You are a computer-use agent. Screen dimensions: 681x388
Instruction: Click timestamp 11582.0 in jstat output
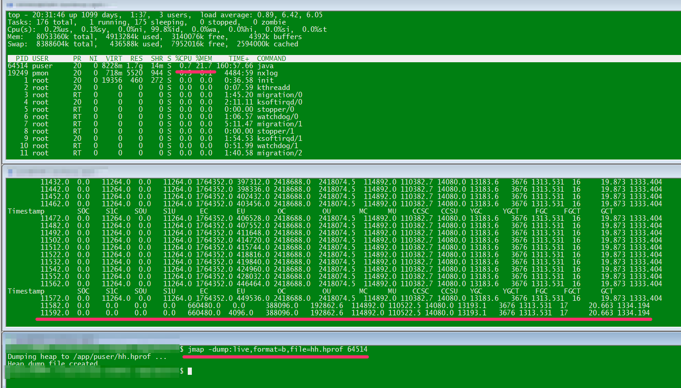pos(55,306)
